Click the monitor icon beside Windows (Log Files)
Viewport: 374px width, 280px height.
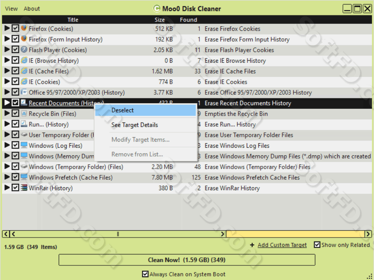click(x=24, y=145)
